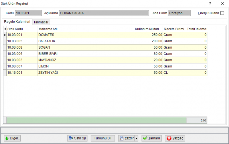Click the Ana Birim Porsiyon field
This screenshot has width=229, height=144.
tap(179, 13)
